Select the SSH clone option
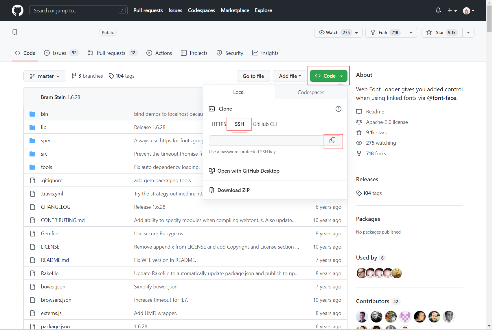 [239, 124]
